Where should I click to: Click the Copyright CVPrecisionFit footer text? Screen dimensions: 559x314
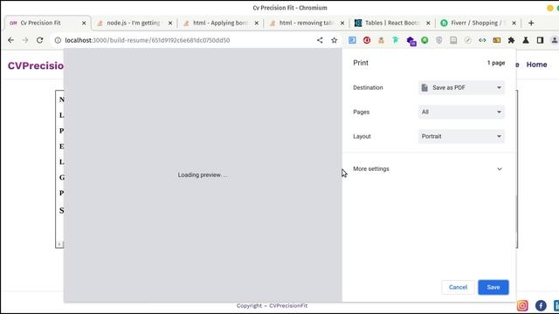[x=272, y=305]
